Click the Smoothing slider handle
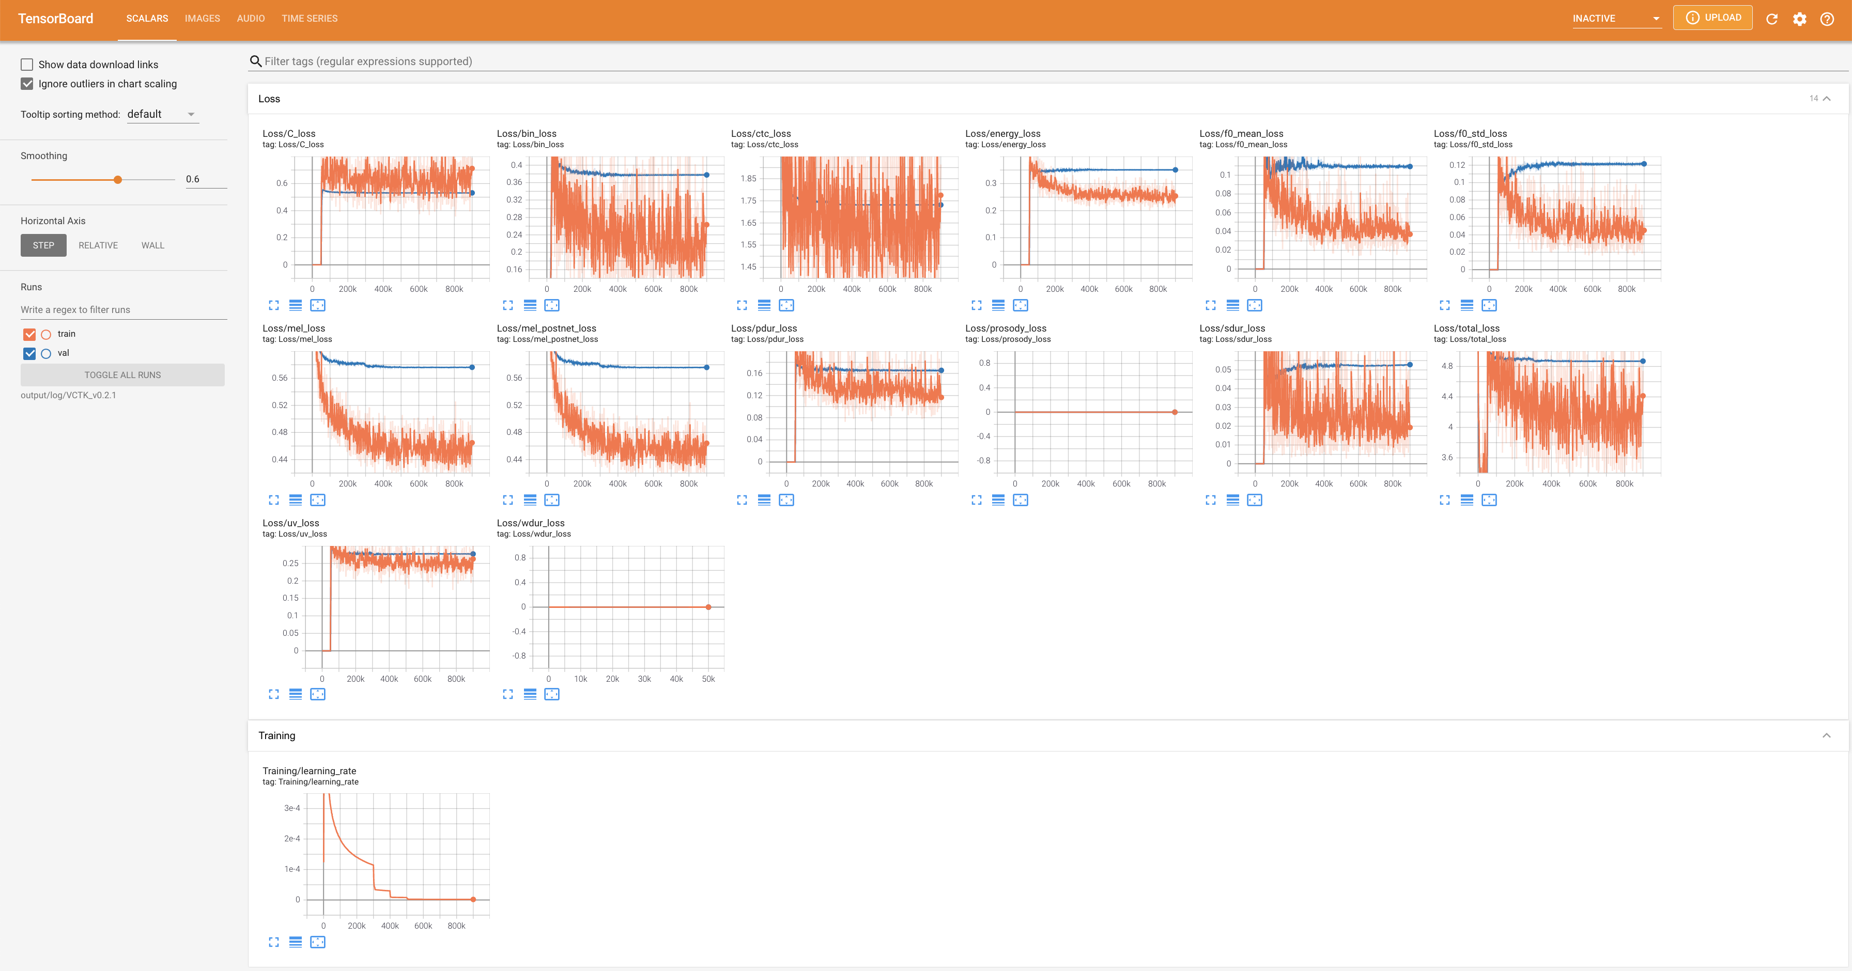The width and height of the screenshot is (1852, 971). (x=118, y=180)
